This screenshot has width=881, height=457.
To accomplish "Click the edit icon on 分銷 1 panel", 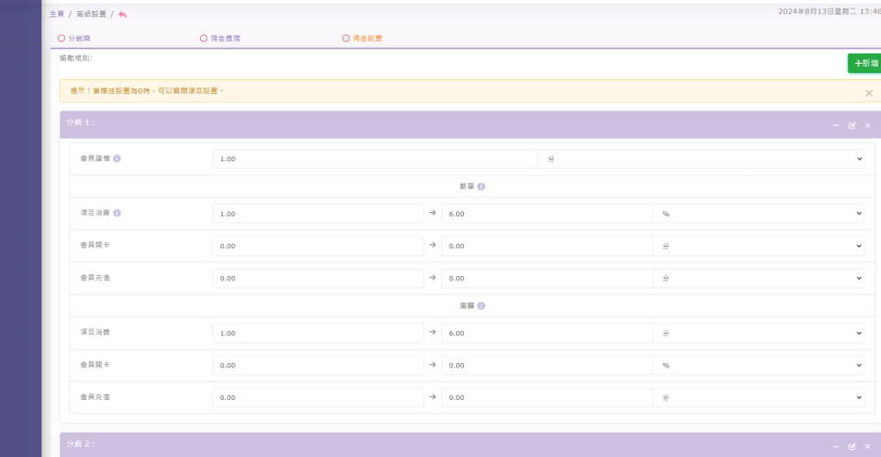I will pyautogui.click(x=852, y=126).
